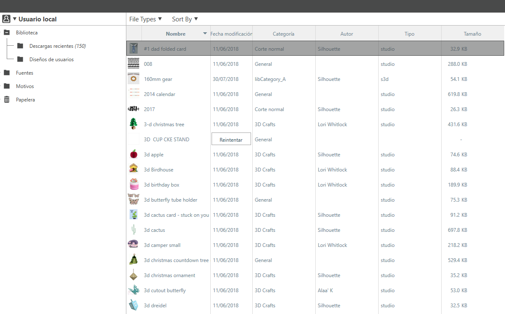The width and height of the screenshot is (505, 314).
Task: Sort by Fecha modificación column header
Action: (x=231, y=34)
